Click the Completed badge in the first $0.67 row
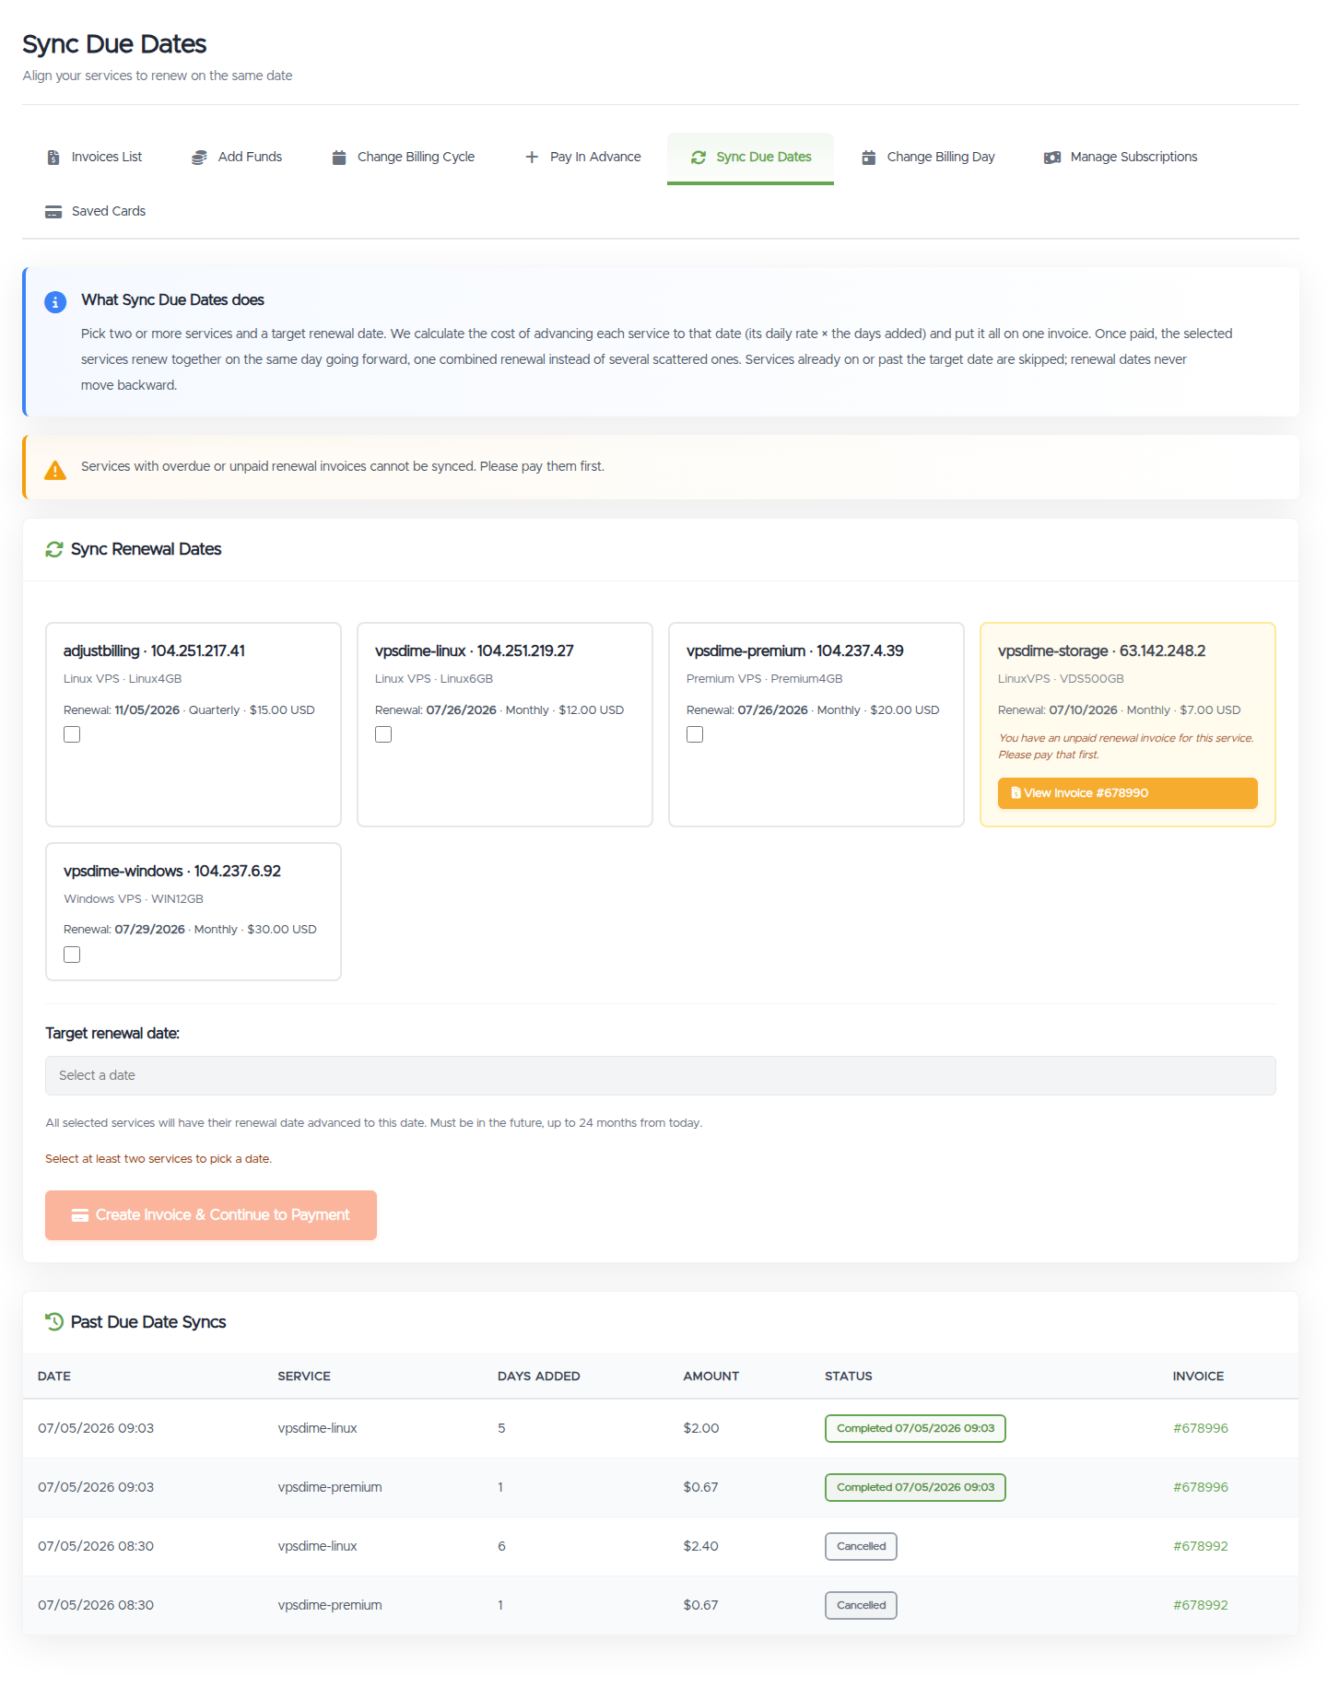Image resolution: width=1327 pixels, height=1699 pixels. pos(915,1488)
